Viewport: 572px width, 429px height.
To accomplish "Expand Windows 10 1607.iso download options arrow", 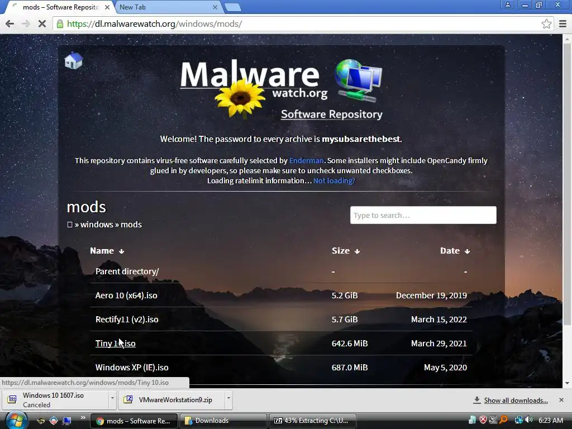I will [x=112, y=398].
